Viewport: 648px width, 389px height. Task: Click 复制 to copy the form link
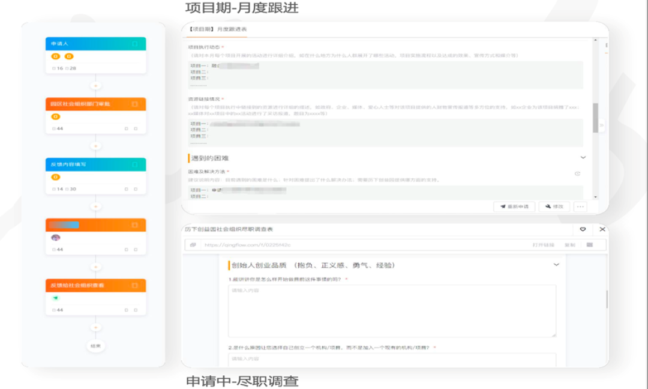coord(569,245)
